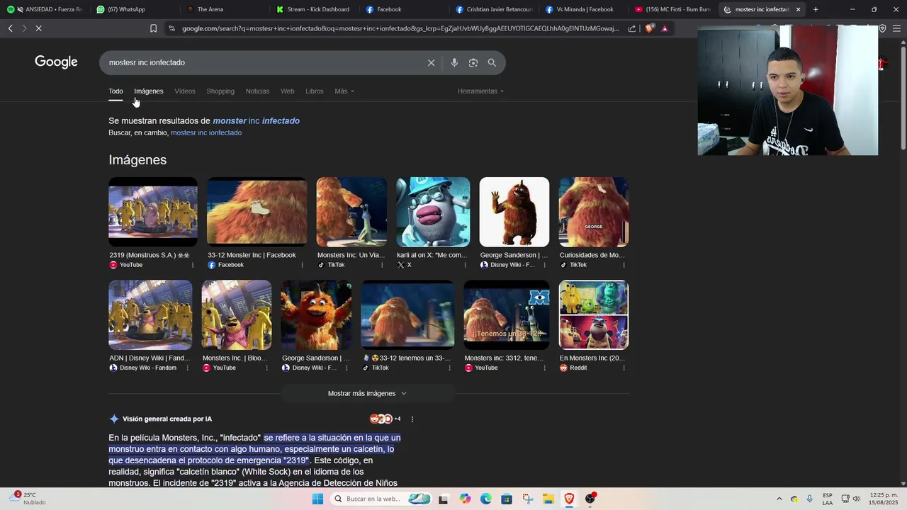Switch to 'Vs Miranda | Facebook' browser tab
907x510 pixels.
coord(585,9)
